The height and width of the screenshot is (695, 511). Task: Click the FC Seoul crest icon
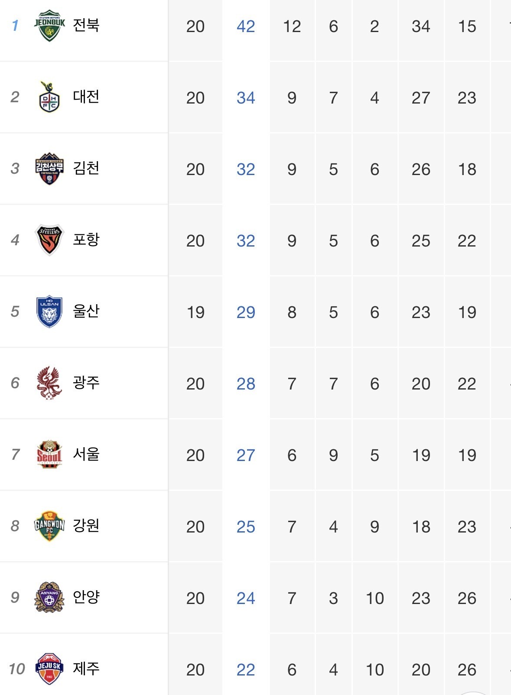click(x=49, y=454)
